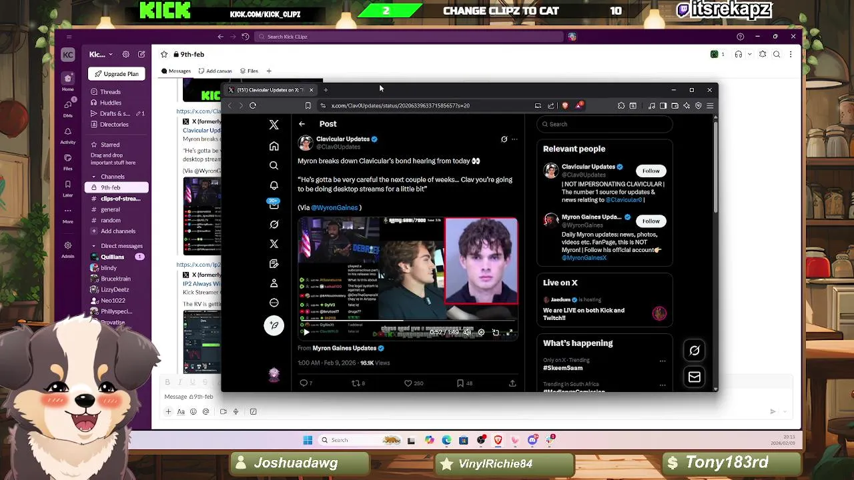Go back from the Post view
Image resolution: width=854 pixels, height=480 pixels.
tap(302, 124)
